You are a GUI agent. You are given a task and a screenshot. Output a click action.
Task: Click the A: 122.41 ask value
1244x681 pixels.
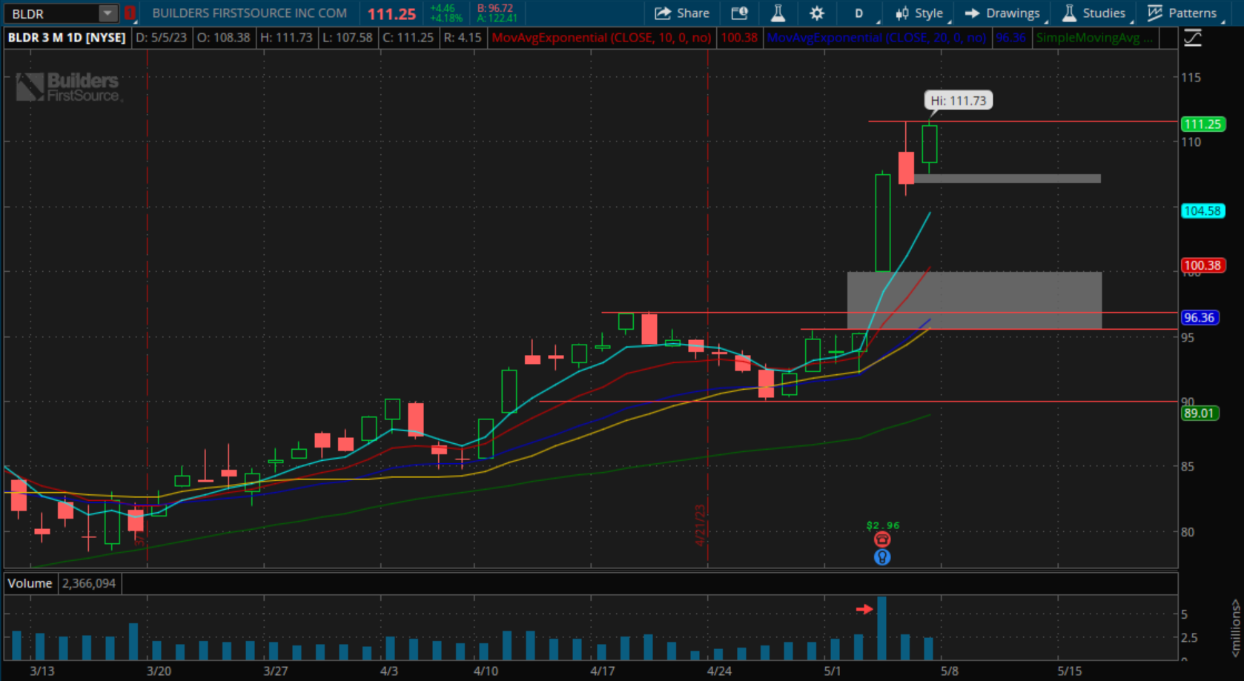point(497,18)
